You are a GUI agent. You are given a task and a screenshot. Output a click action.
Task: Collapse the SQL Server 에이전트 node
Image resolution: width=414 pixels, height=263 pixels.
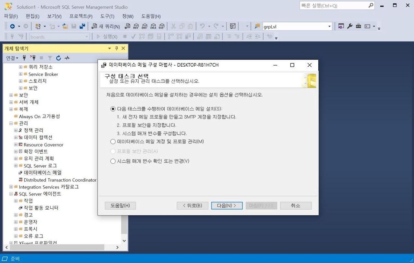click(x=11, y=194)
